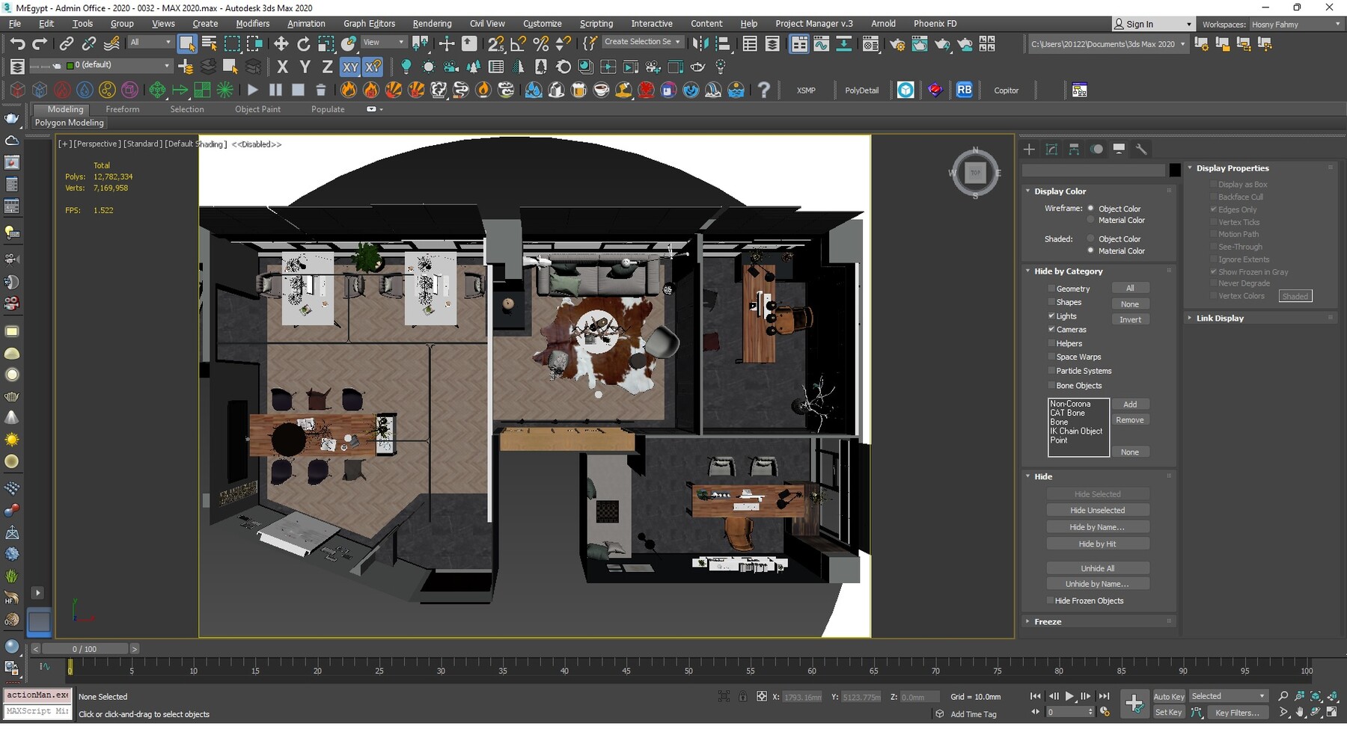Select the Select and Move tool

[x=281, y=43]
